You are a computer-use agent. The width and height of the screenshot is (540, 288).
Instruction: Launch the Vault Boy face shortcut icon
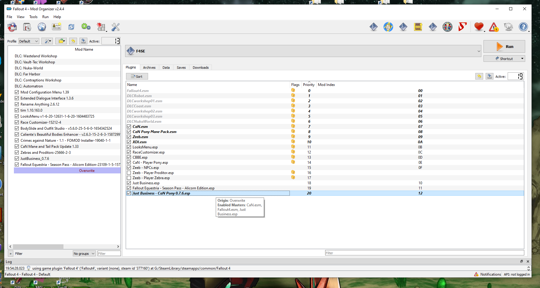coord(388,27)
